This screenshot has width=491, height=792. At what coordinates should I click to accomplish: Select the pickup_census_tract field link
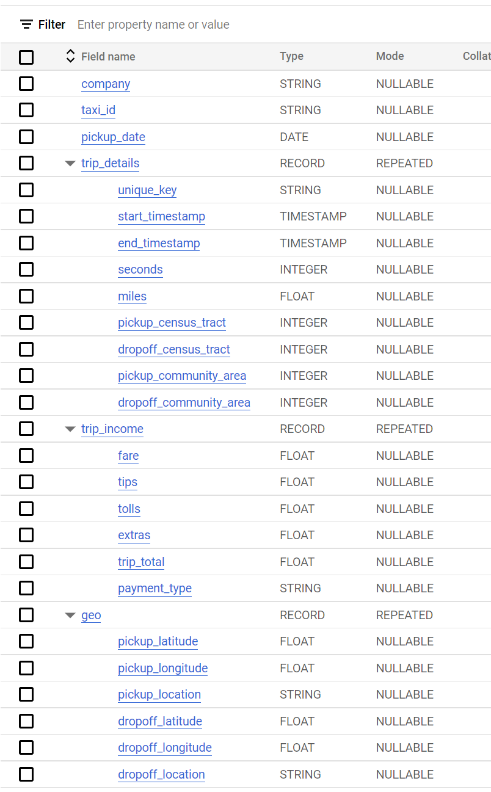pyautogui.click(x=172, y=322)
